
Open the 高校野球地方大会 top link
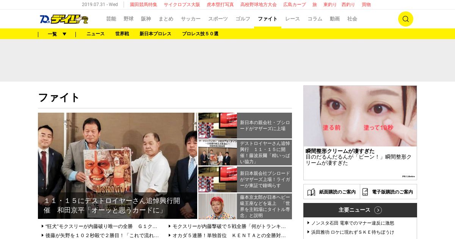tap(259, 5)
